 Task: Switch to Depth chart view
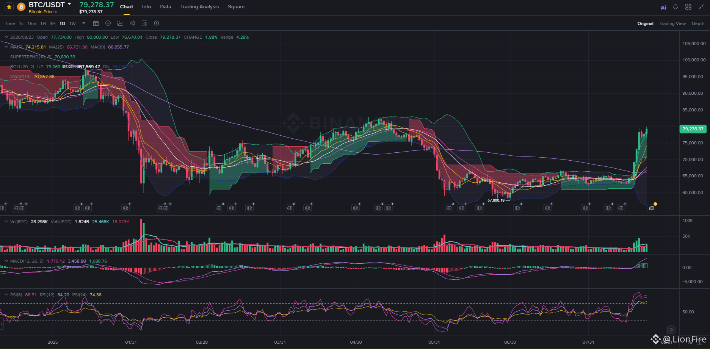pyautogui.click(x=698, y=23)
